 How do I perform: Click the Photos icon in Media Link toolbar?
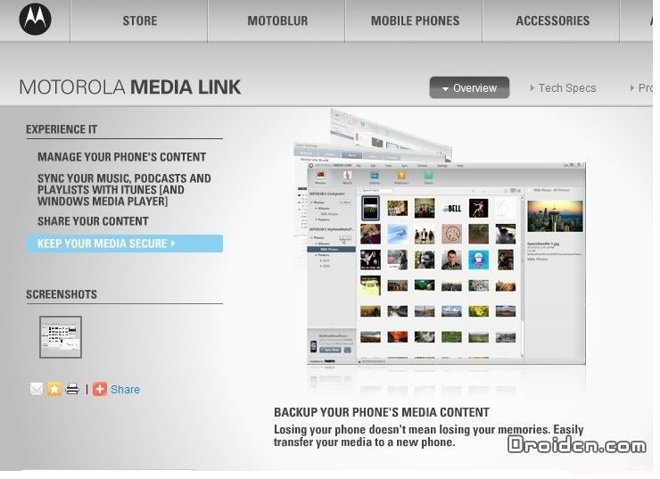coord(320,176)
